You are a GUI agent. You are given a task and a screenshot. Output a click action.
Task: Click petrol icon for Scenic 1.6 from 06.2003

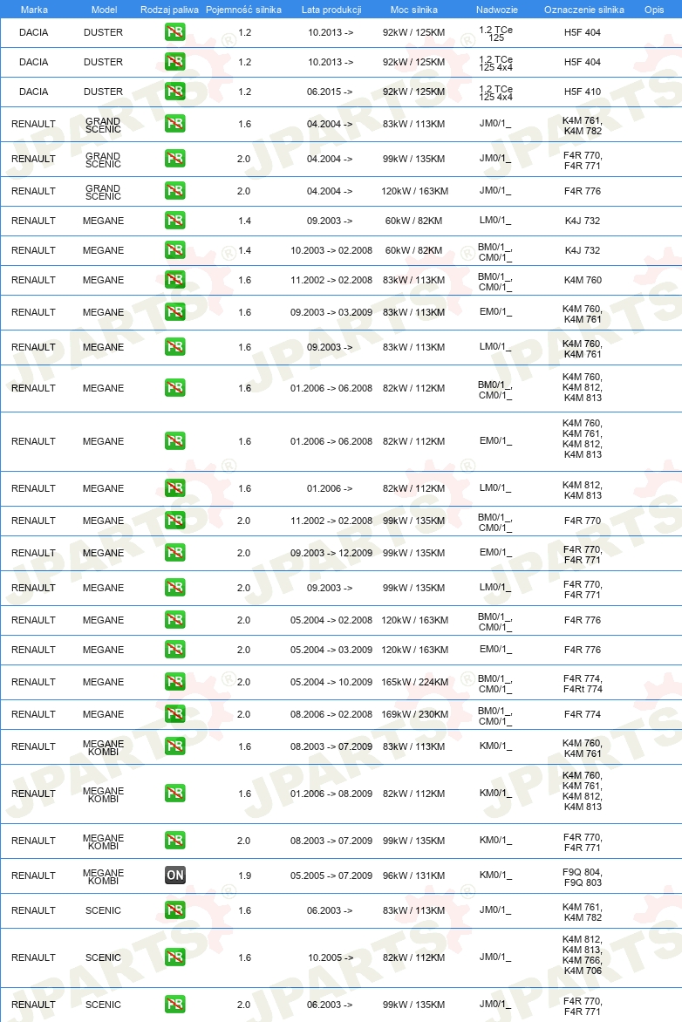coord(174,910)
